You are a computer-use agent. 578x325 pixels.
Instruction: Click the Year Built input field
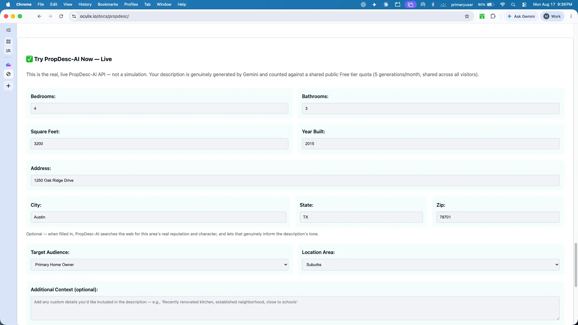pos(430,144)
